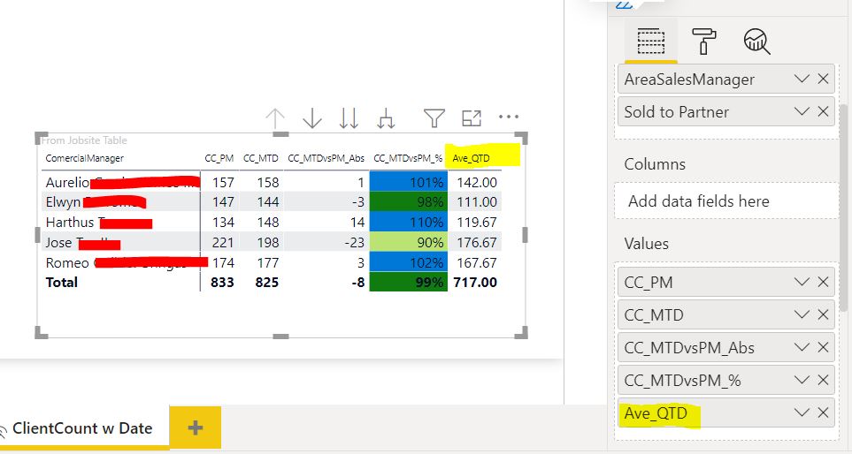
Task: Click the 176.67 Ave_QTD value
Action: (477, 243)
